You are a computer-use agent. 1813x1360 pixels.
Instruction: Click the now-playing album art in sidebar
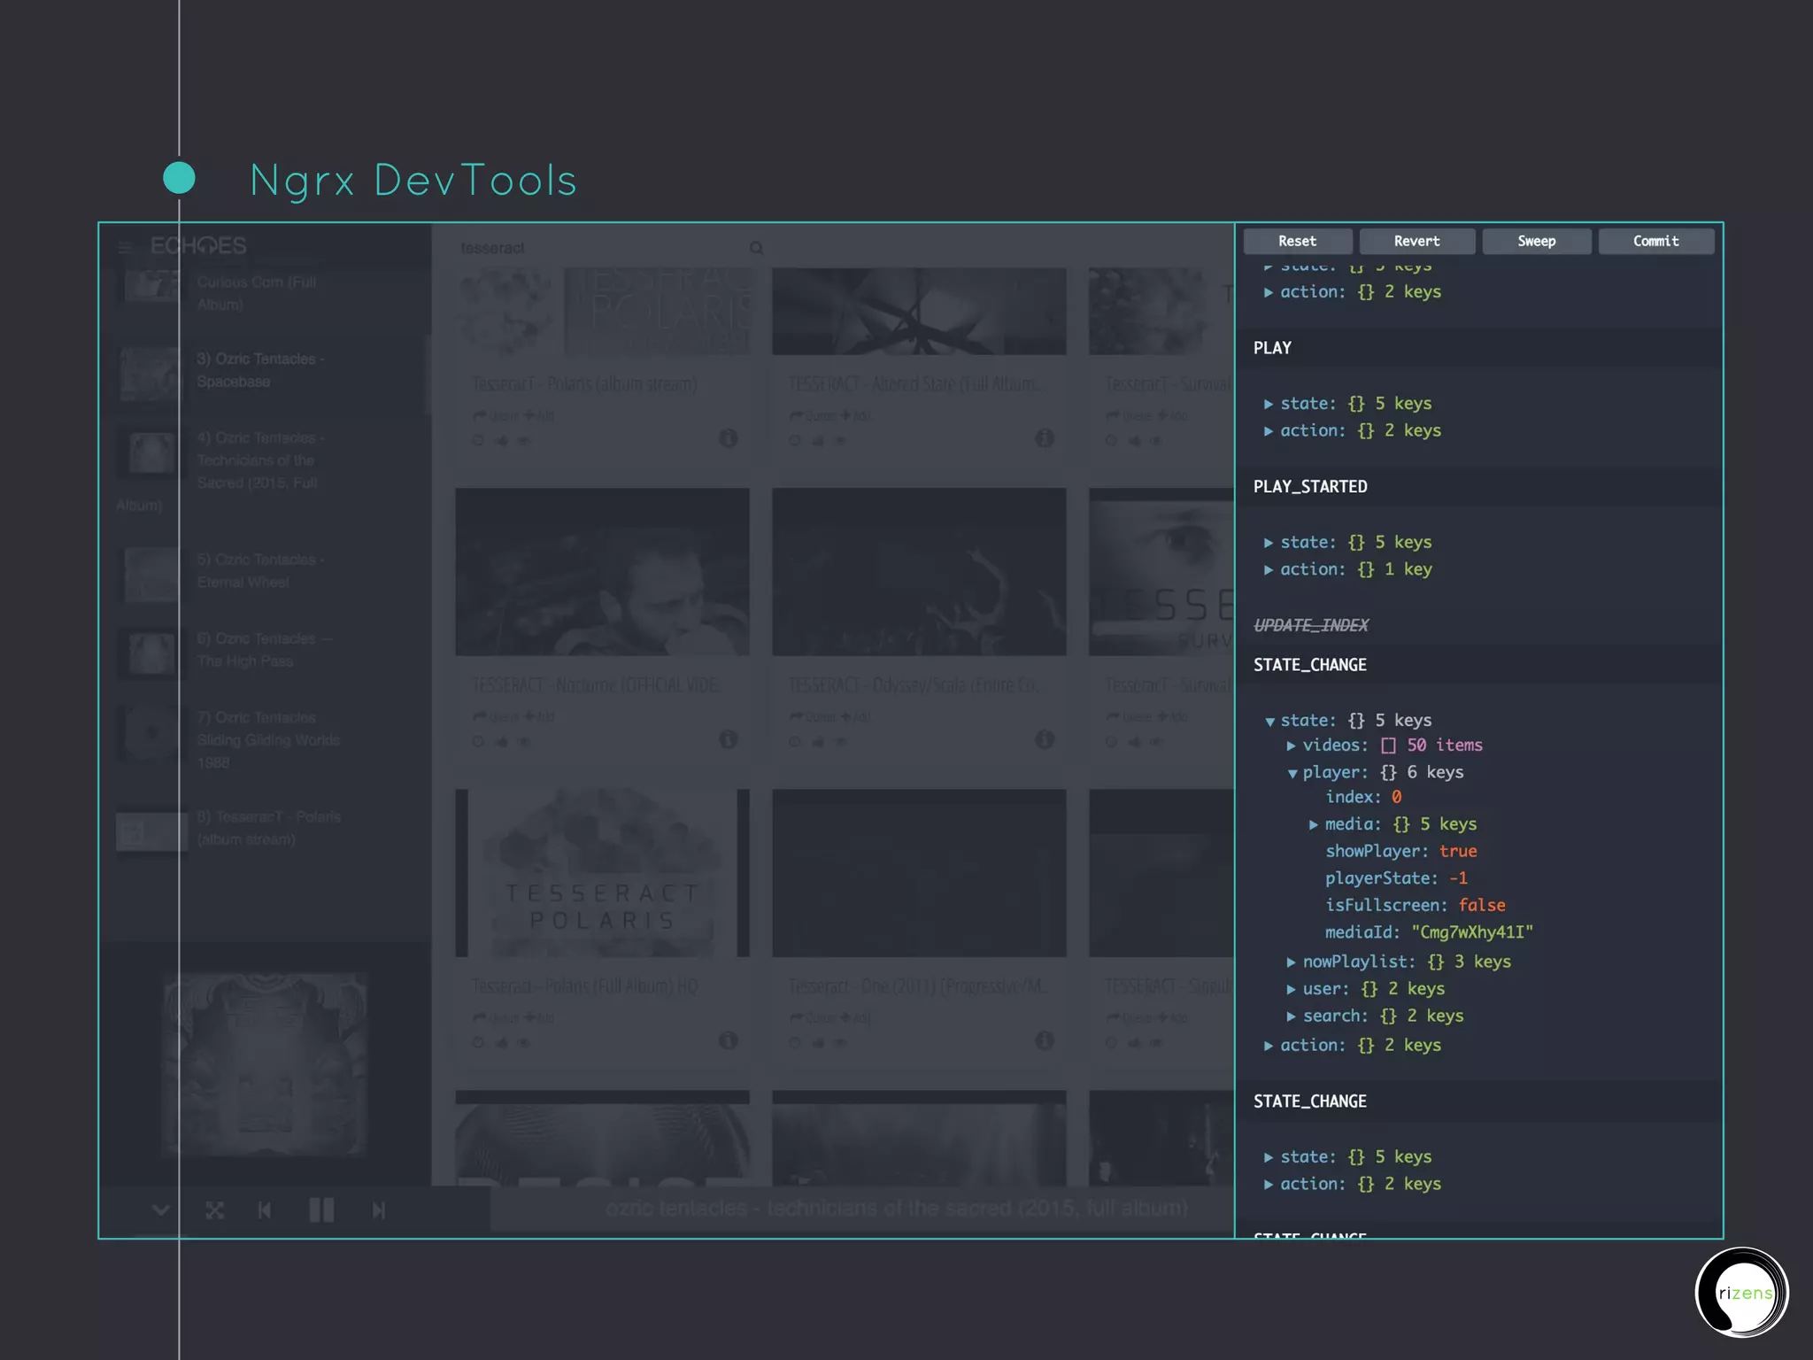tap(265, 1064)
